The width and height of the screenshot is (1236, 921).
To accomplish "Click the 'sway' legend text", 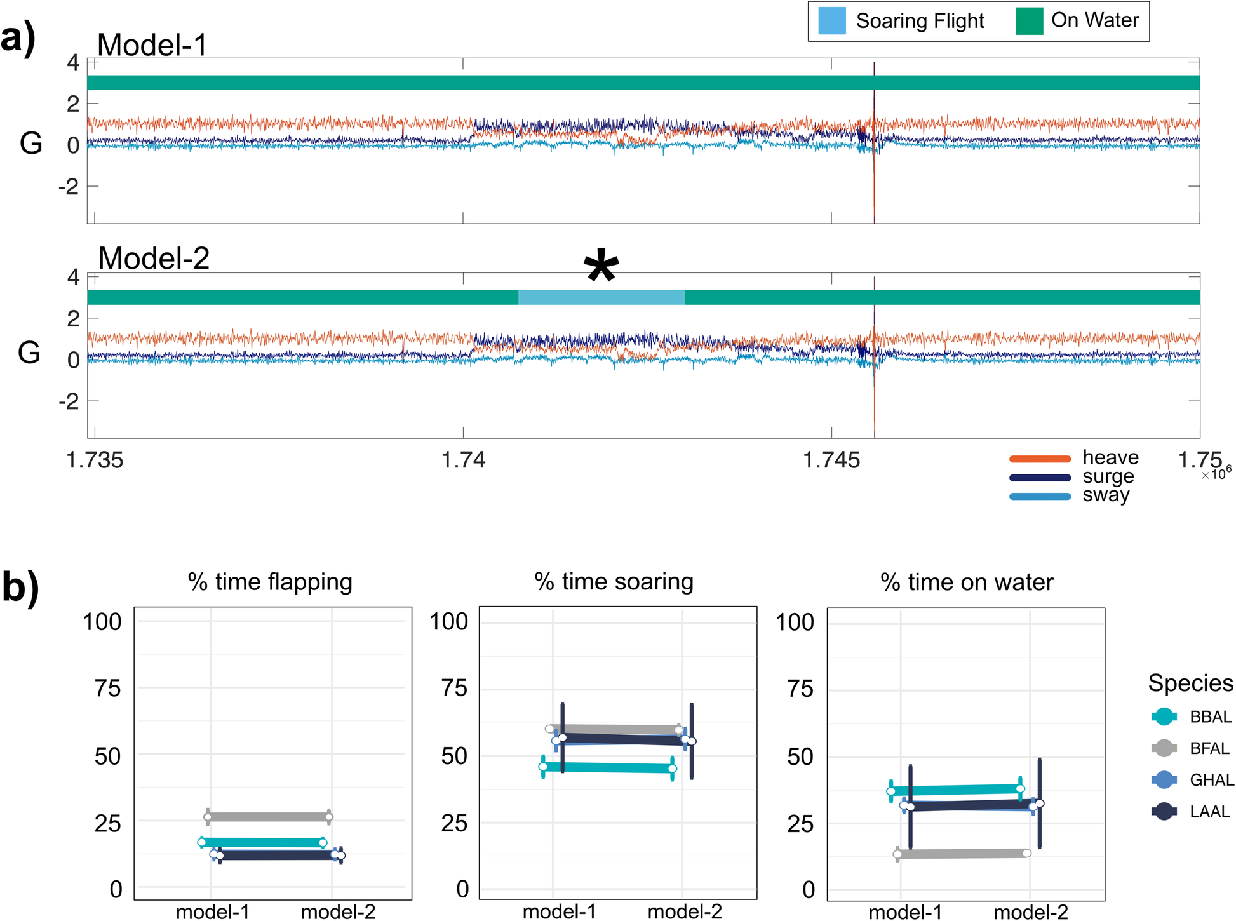I will point(1106,494).
